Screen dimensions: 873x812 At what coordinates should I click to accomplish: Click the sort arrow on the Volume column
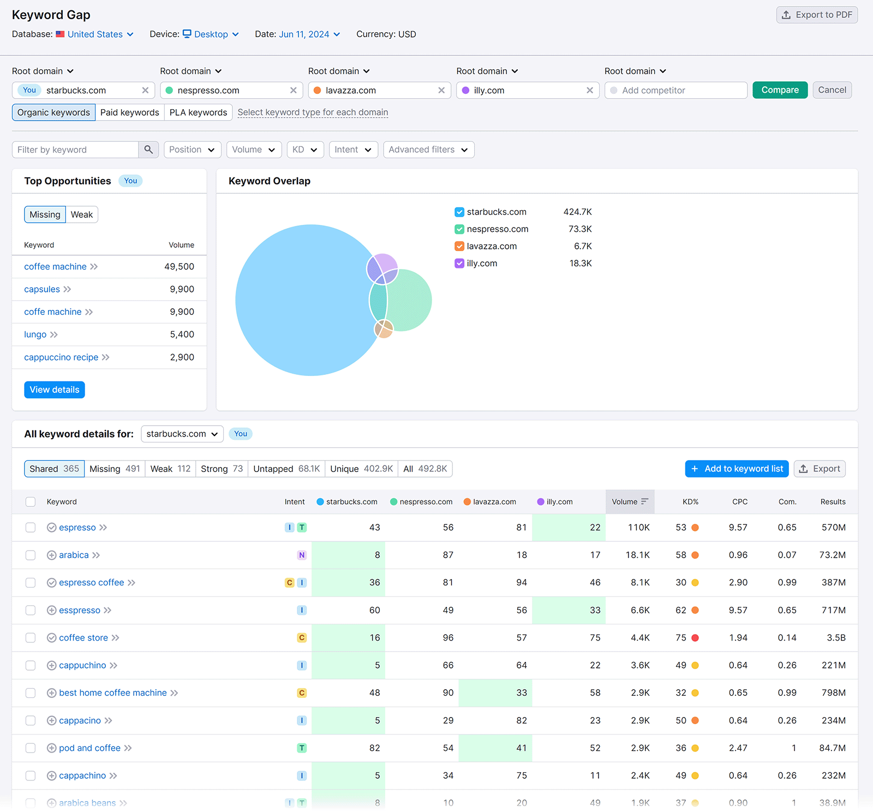[x=646, y=501]
